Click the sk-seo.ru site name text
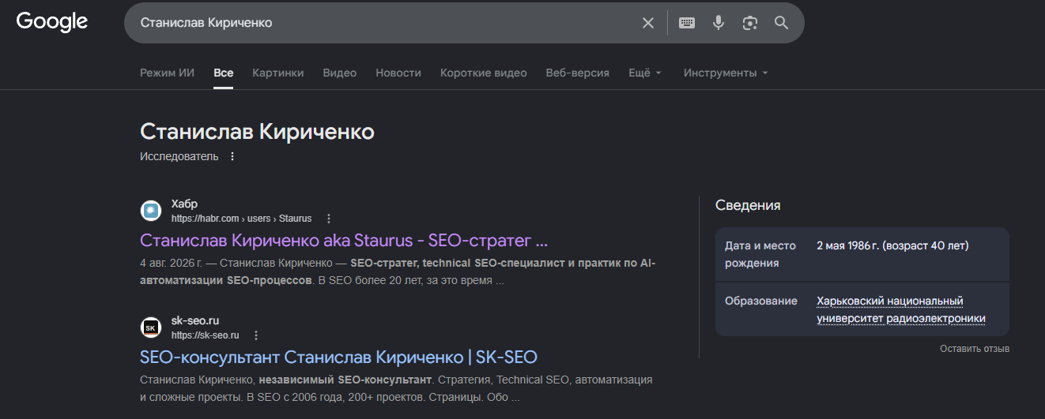 pos(195,320)
